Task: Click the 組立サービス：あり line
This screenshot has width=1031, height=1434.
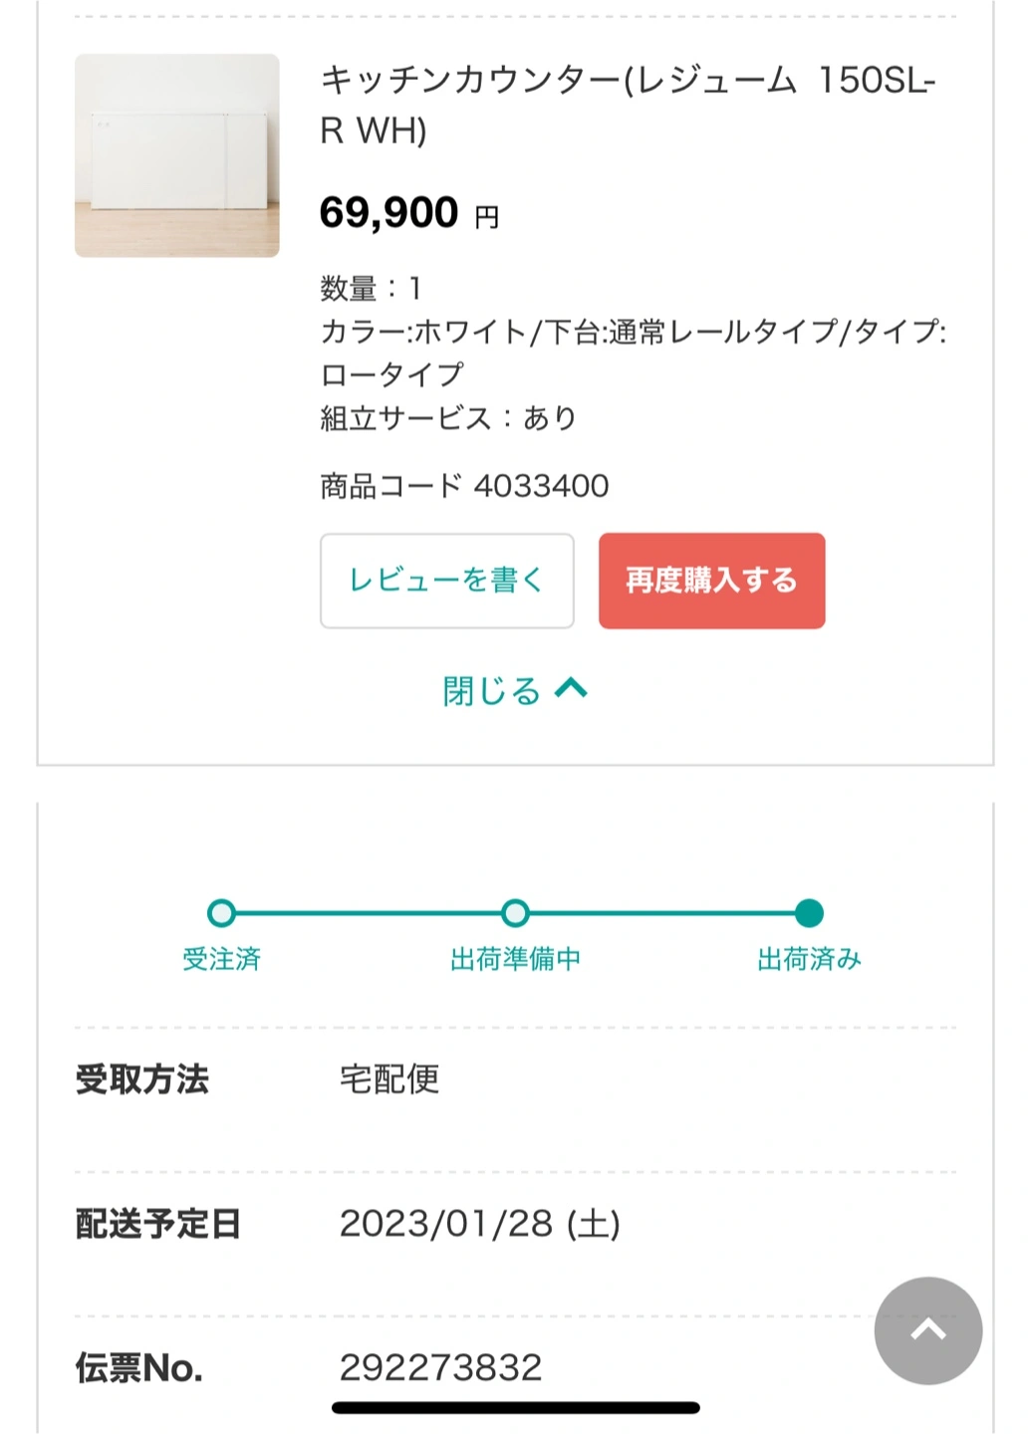Action: [448, 418]
